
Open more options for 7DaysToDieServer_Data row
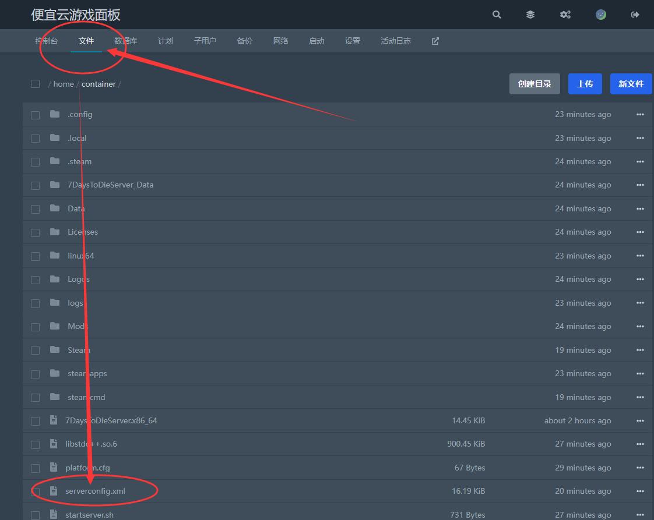[x=640, y=185]
